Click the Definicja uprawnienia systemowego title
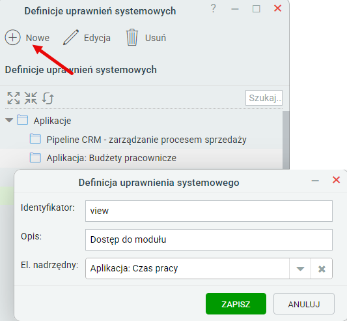The height and width of the screenshot is (321, 347). coord(159,183)
